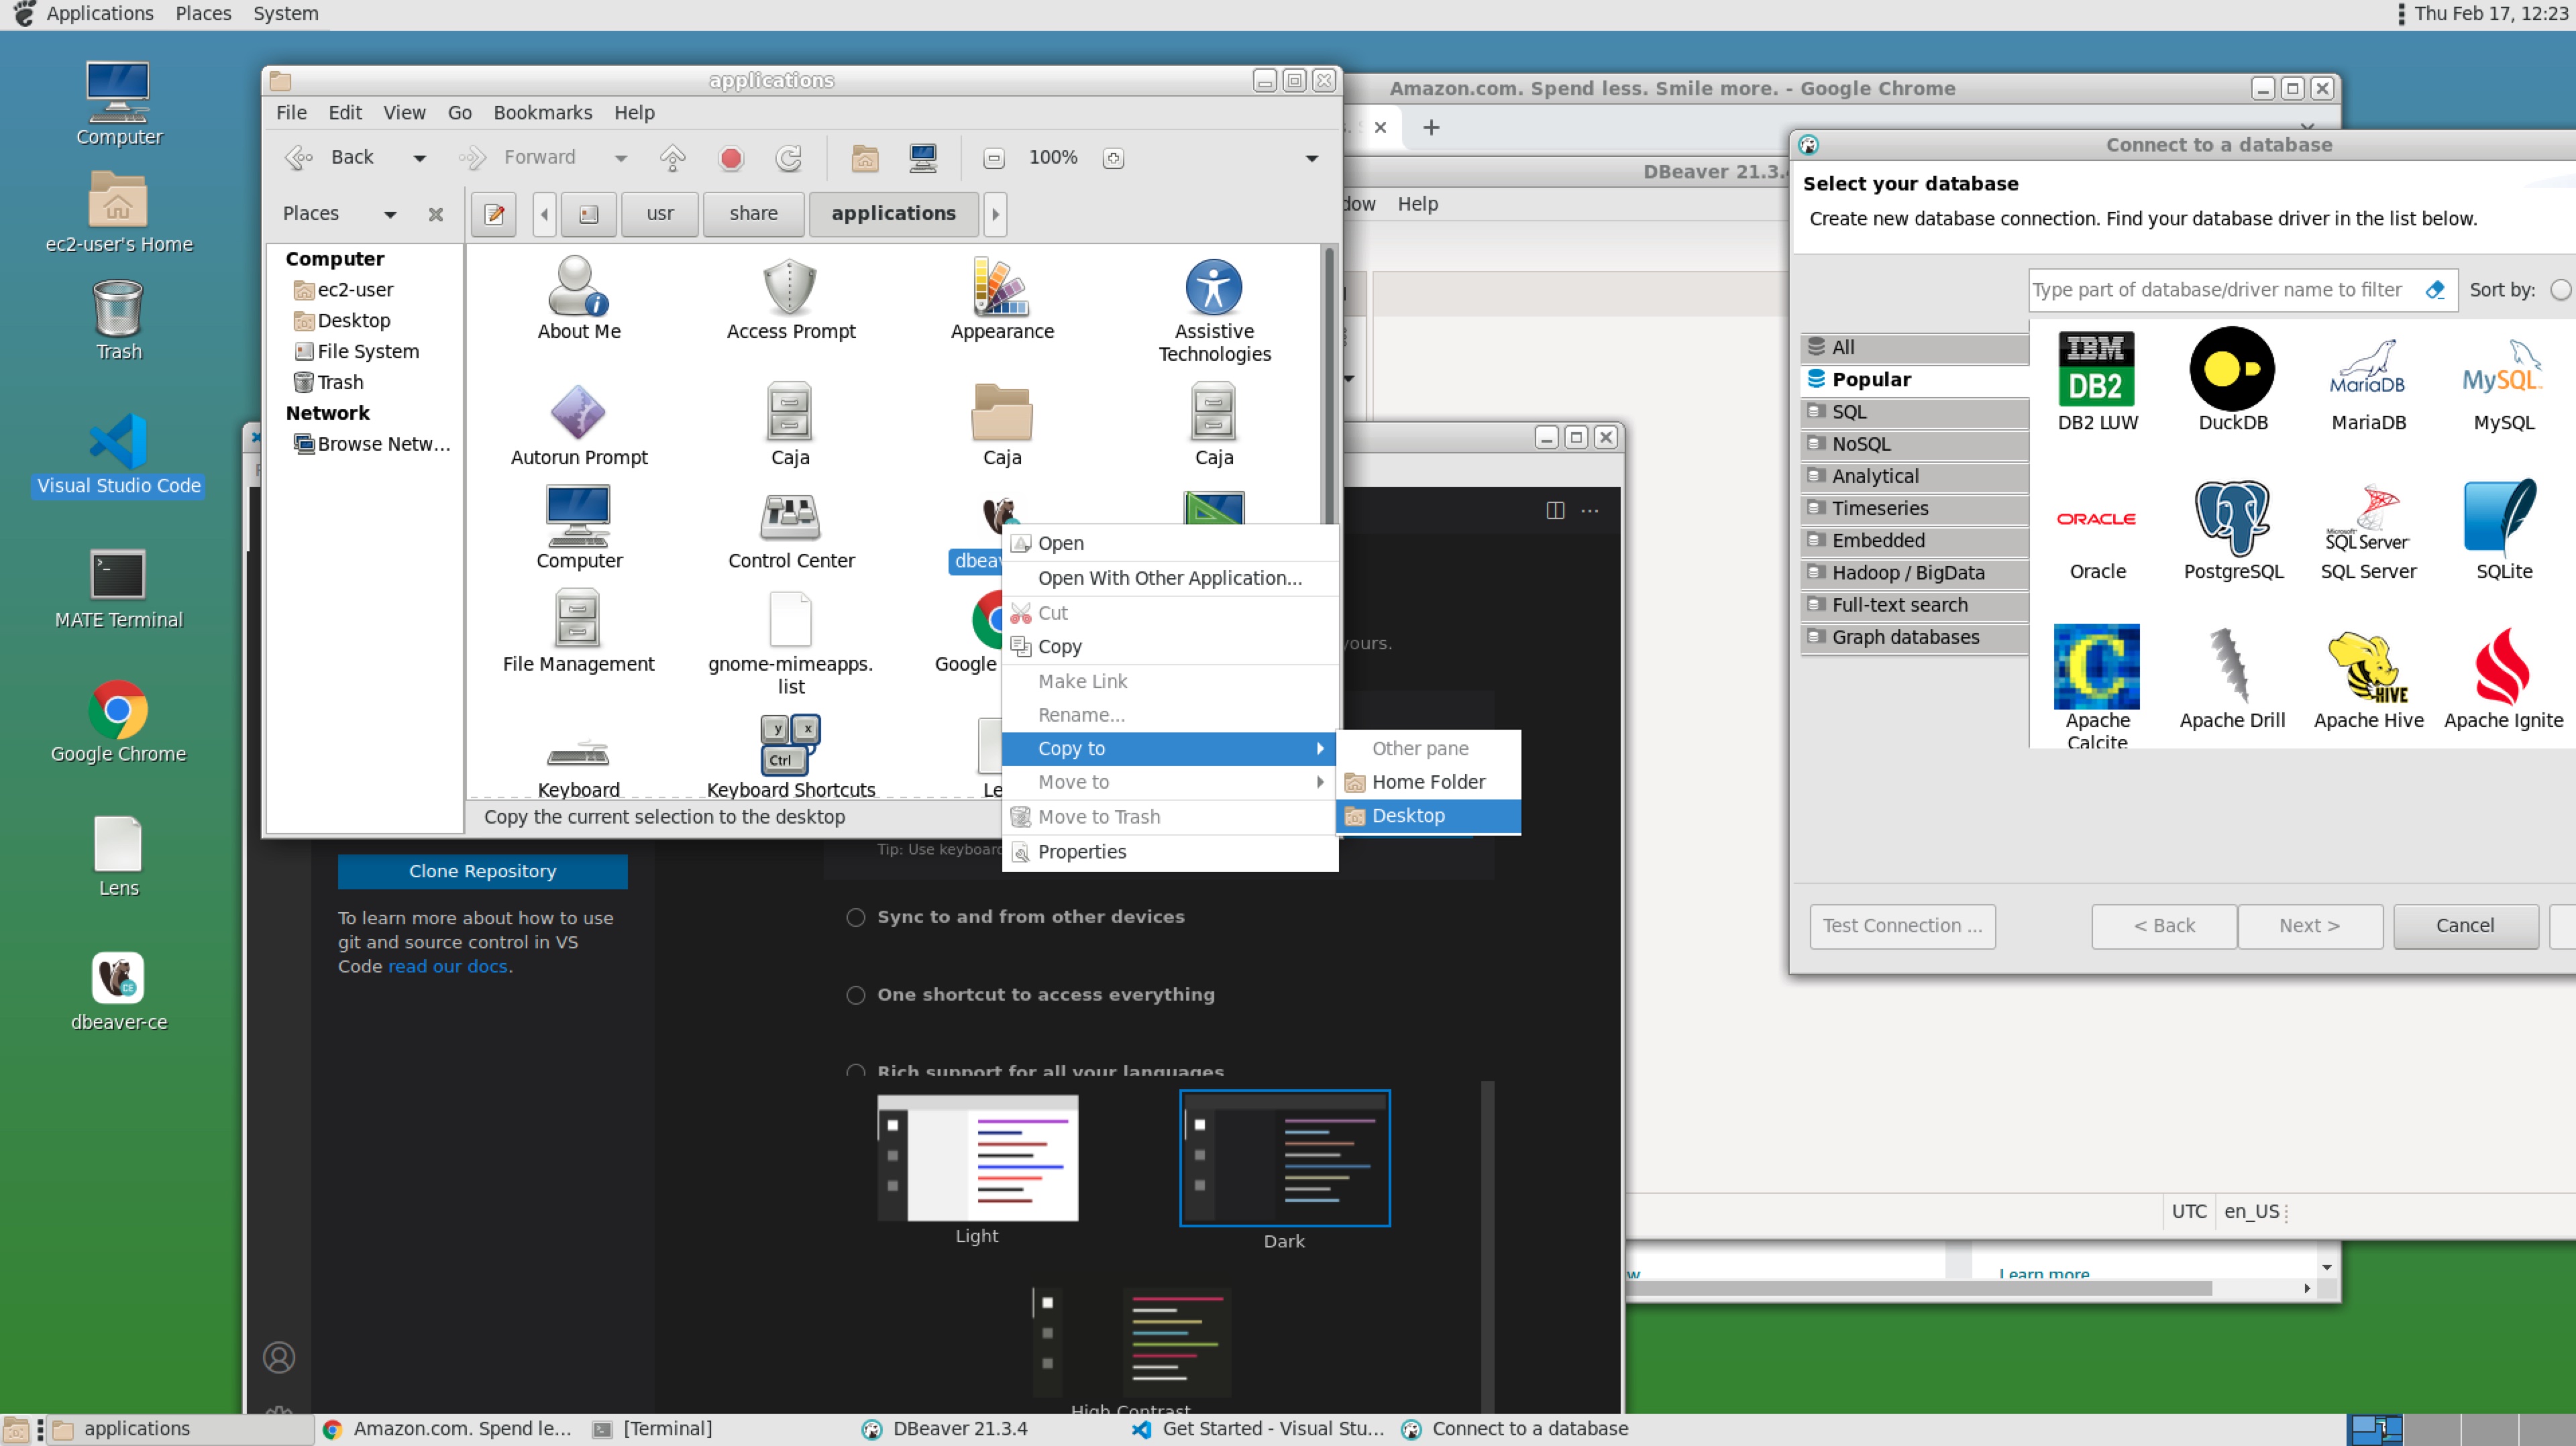Image resolution: width=2576 pixels, height=1446 pixels.
Task: Click the Home folder toolbar icon
Action: click(x=865, y=158)
